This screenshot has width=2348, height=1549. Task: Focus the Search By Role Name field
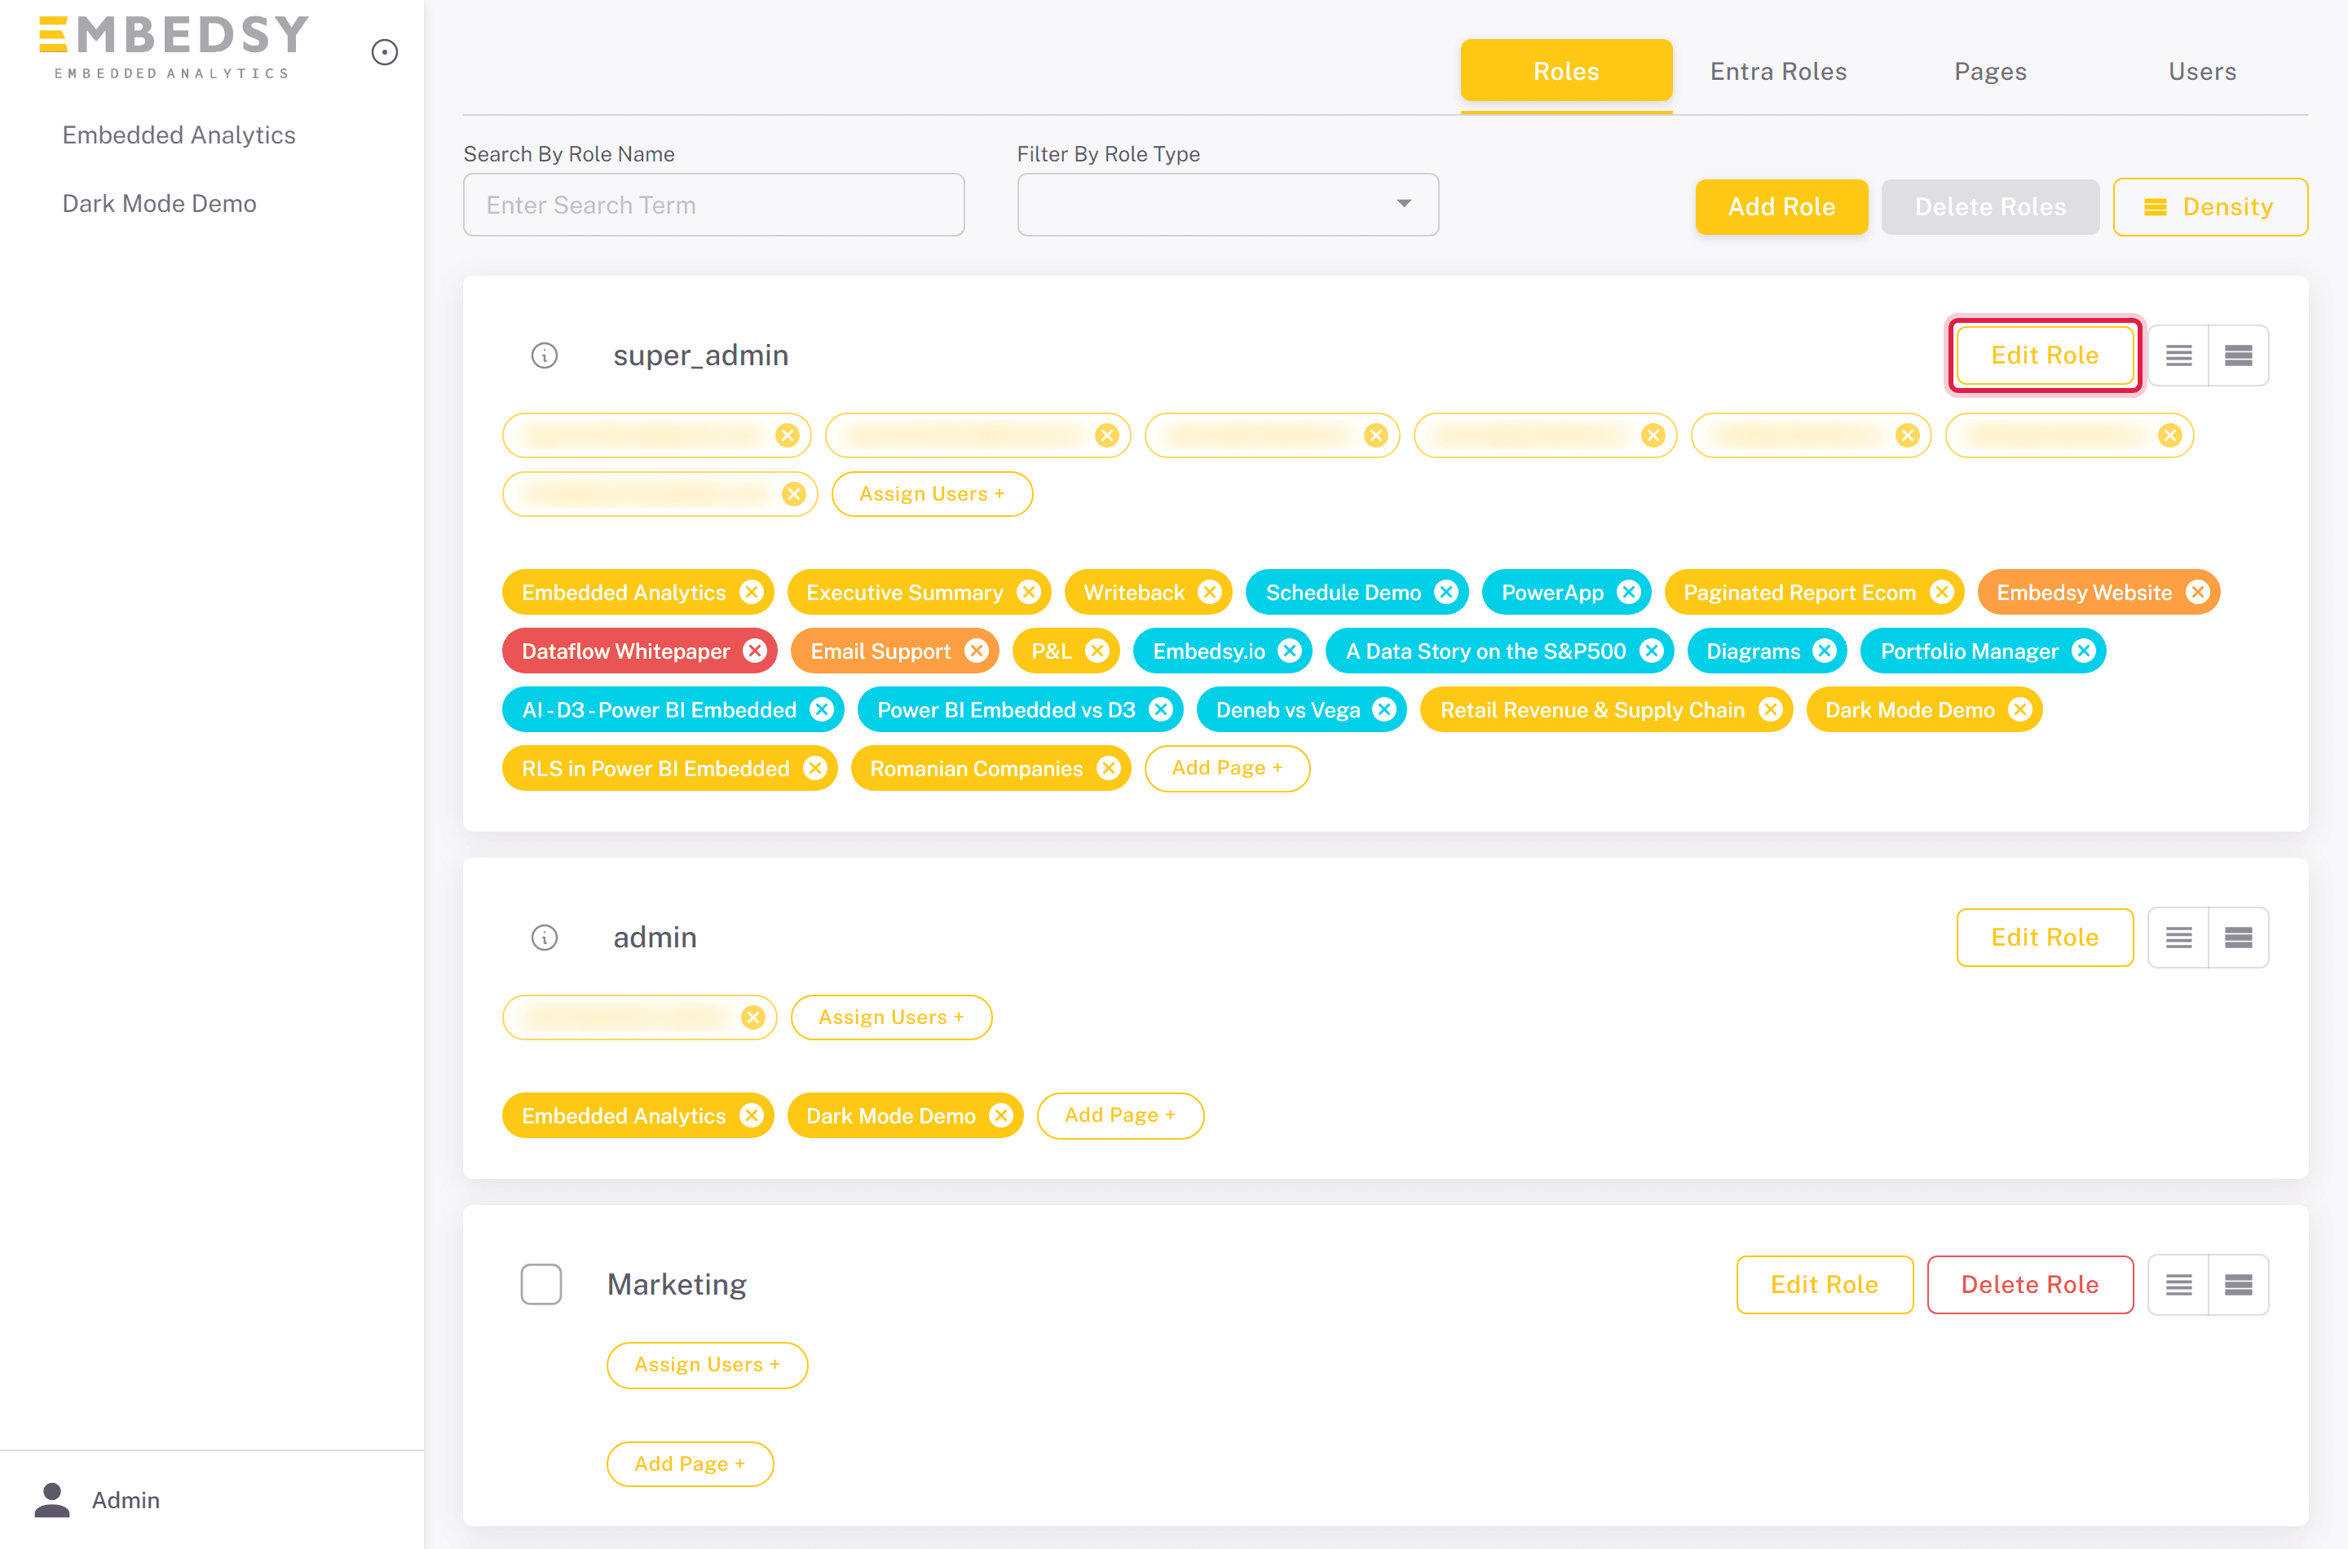713,205
